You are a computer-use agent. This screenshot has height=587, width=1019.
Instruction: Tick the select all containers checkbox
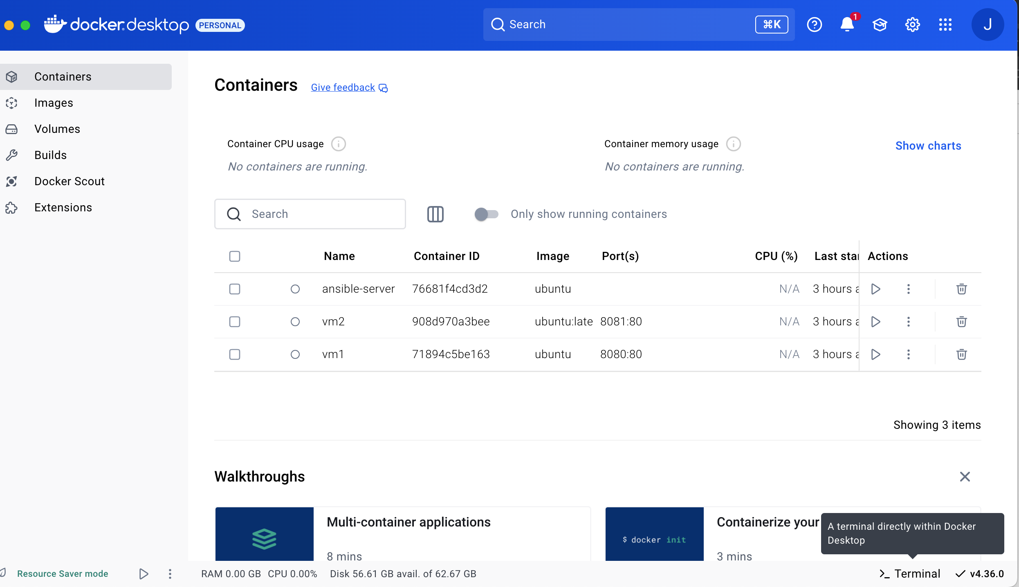235,256
